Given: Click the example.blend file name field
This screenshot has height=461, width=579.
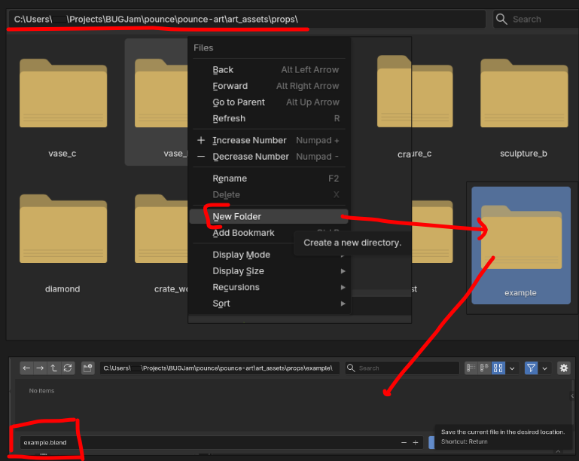Looking at the screenshot, I should point(203,442).
